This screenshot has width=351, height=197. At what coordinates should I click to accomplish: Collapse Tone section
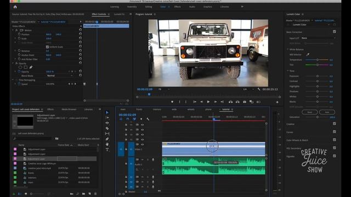[x=287, y=71]
